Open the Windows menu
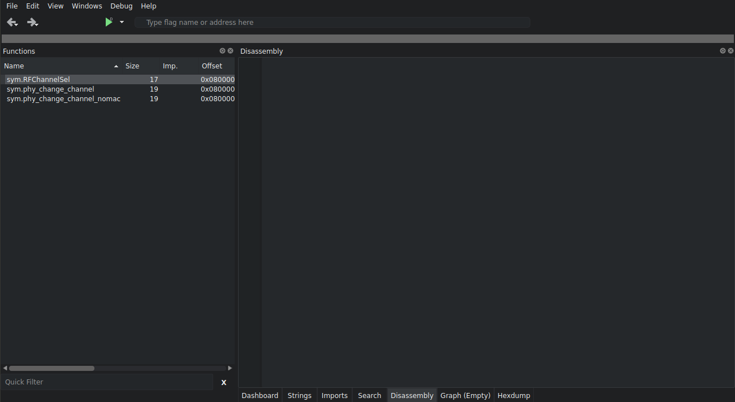 [87, 6]
